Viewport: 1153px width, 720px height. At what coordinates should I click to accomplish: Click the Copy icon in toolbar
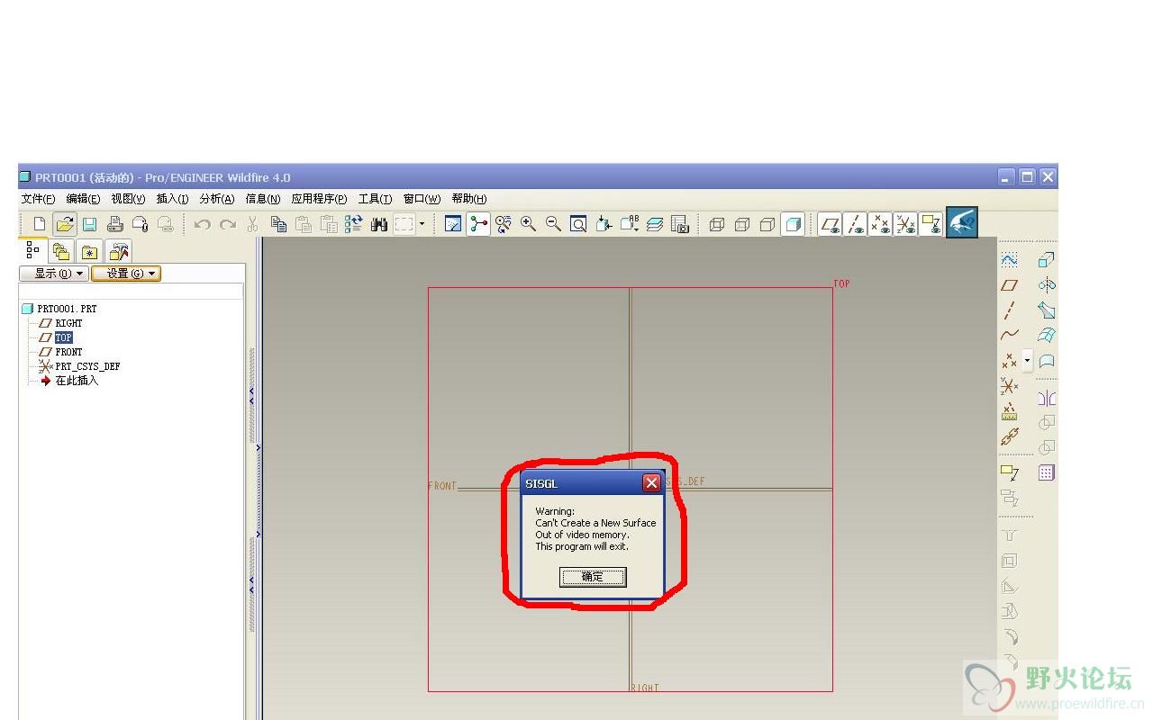279,224
